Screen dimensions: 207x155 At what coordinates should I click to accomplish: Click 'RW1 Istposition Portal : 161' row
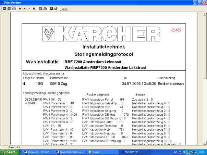point(103,100)
